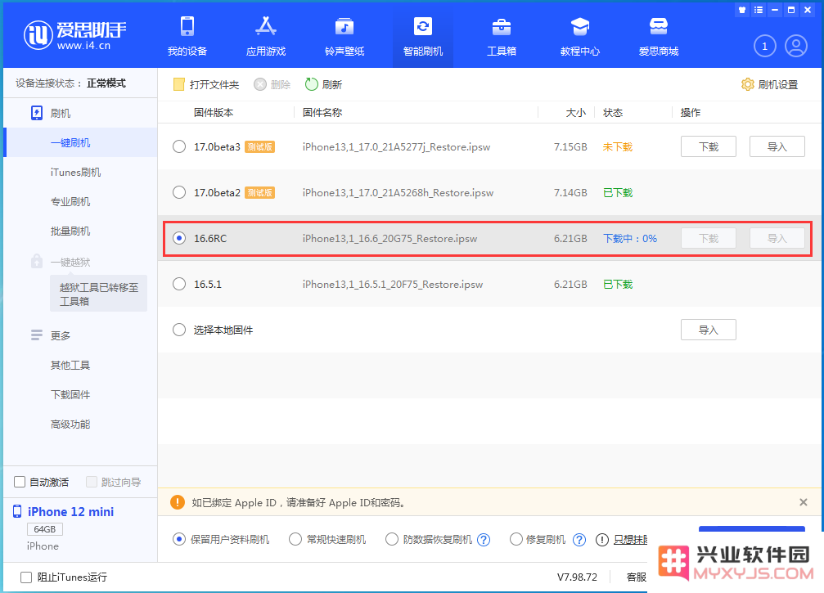Choose 修复刷机 option
The image size is (824, 593).
(x=516, y=539)
